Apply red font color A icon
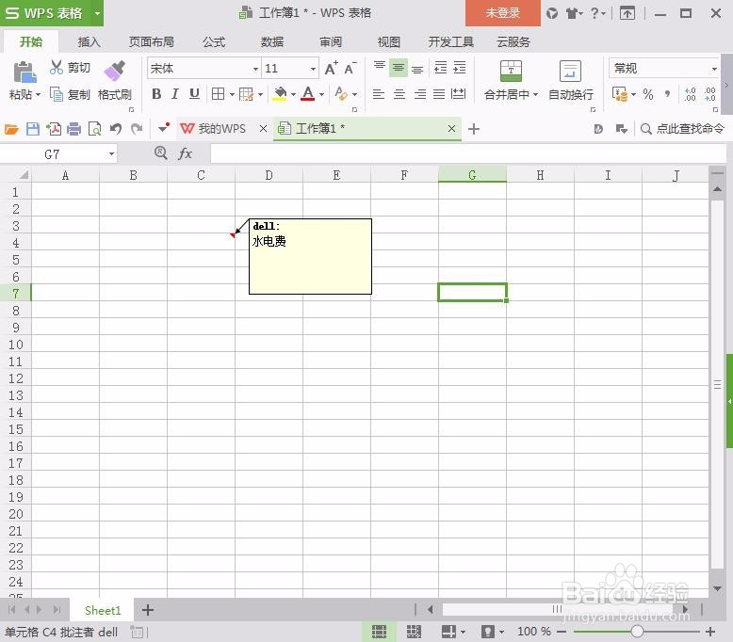The image size is (733, 642). pyautogui.click(x=307, y=94)
